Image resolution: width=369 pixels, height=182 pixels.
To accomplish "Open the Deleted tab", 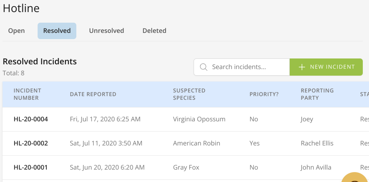I will tap(154, 31).
